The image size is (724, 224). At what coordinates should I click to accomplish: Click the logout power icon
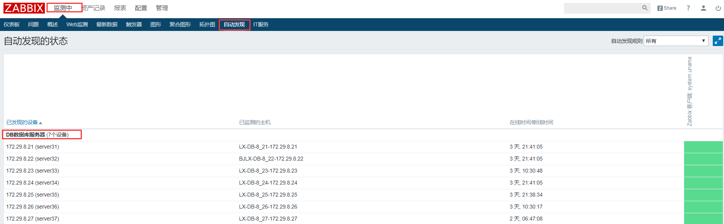click(718, 8)
